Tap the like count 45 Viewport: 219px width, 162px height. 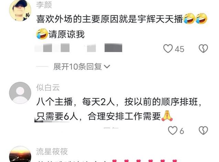179,49
